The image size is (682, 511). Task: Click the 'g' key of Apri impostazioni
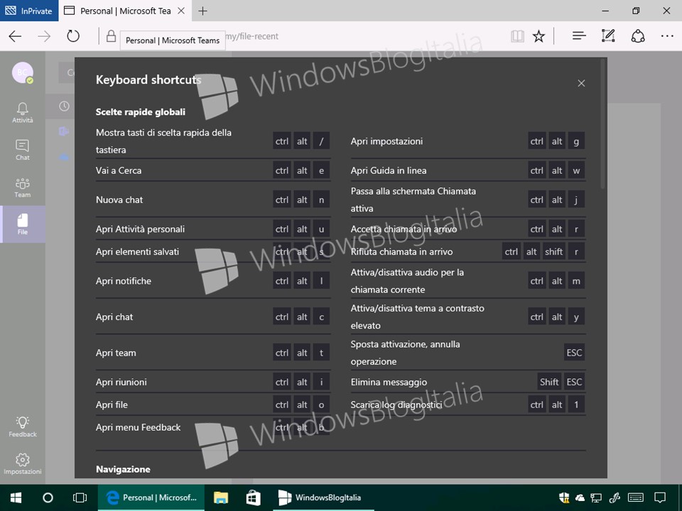click(x=576, y=141)
